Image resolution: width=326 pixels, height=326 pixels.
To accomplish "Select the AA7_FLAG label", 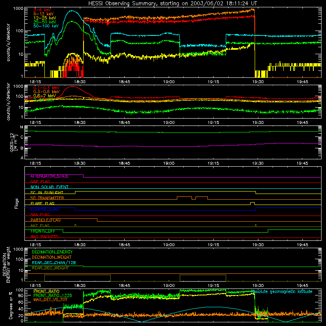I will coord(40,225).
